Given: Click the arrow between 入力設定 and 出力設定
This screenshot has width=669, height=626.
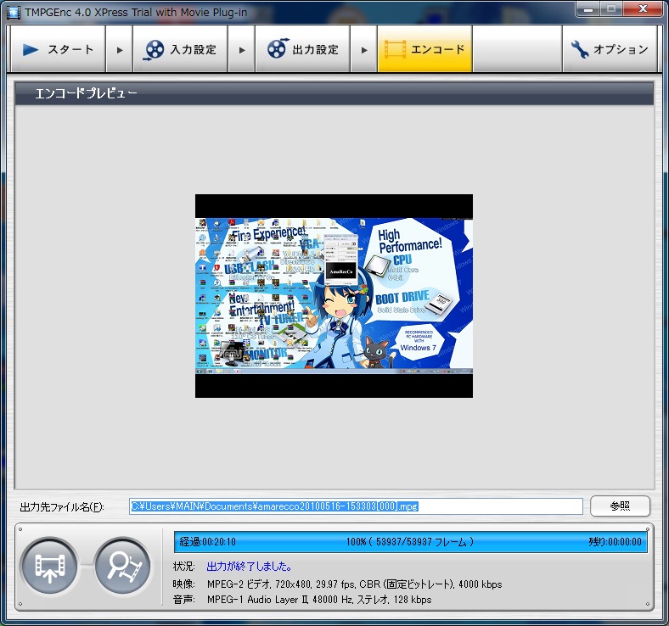Looking at the screenshot, I should pyautogui.click(x=241, y=50).
